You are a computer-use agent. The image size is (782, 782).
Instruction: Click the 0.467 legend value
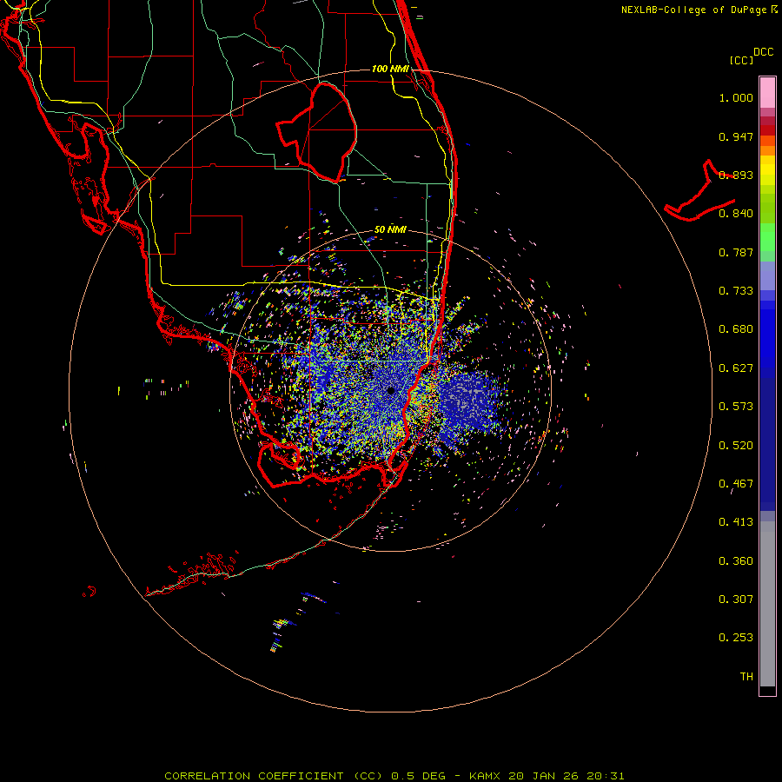point(736,484)
